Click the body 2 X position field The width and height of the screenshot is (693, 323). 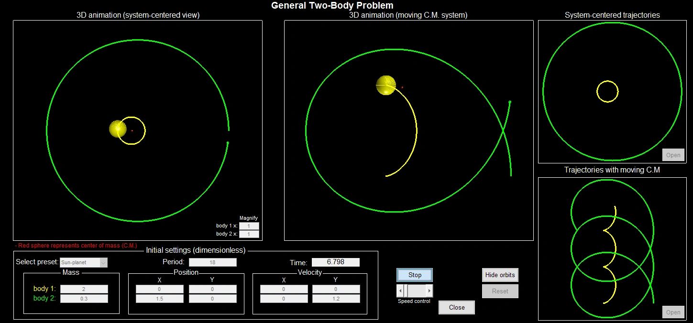click(160, 299)
